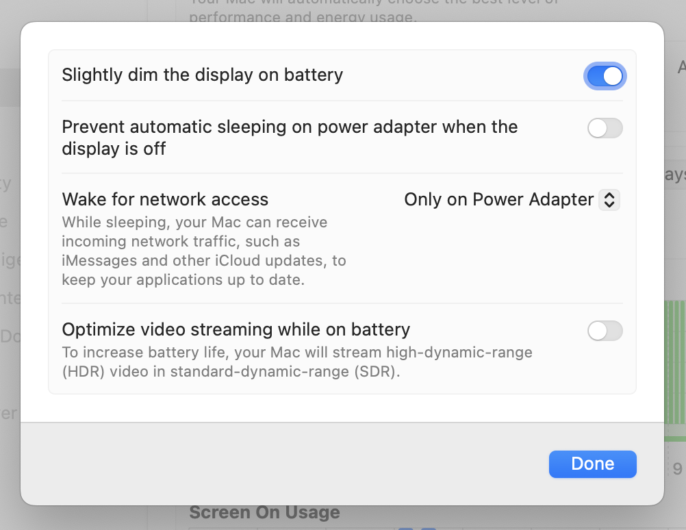Click the green battery level chart
The image size is (686, 530).
pyautogui.click(x=674, y=370)
